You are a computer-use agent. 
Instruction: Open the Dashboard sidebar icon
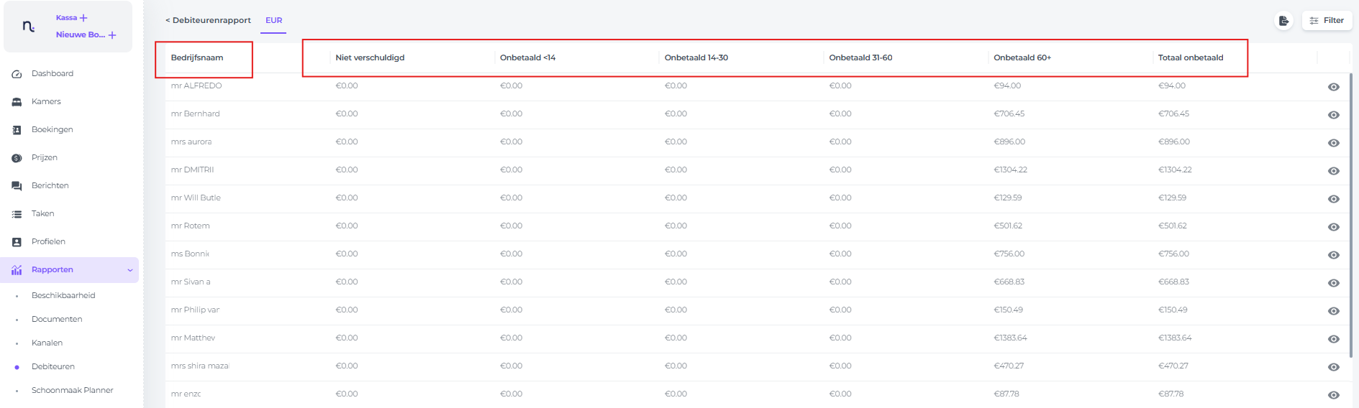(x=17, y=74)
